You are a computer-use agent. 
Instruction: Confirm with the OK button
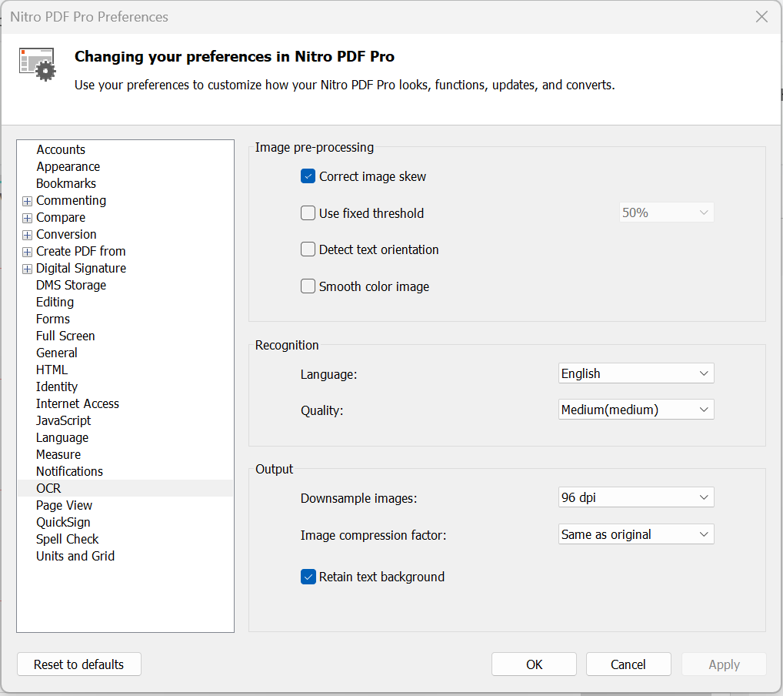[534, 664]
